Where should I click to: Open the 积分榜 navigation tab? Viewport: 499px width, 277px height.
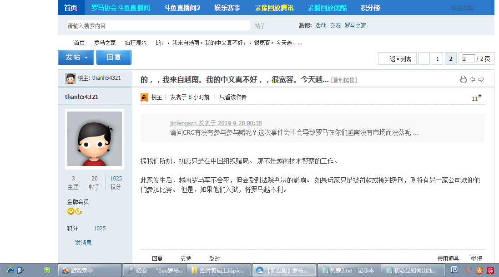click(x=370, y=8)
